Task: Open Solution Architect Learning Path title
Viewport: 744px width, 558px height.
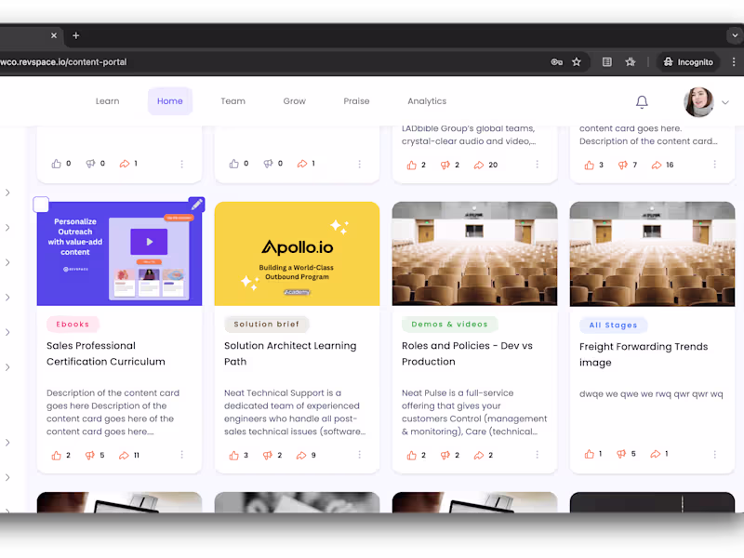Action: tap(290, 354)
